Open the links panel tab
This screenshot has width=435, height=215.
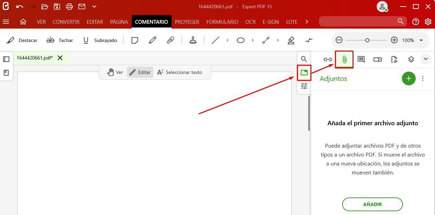pos(328,60)
